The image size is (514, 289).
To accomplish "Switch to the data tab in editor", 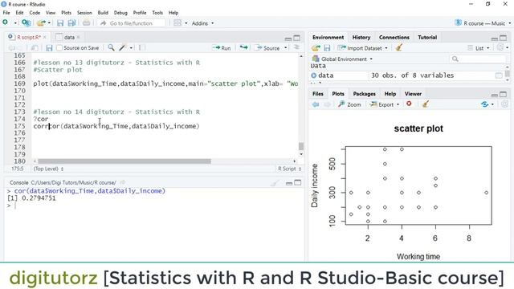I will tap(69, 38).
